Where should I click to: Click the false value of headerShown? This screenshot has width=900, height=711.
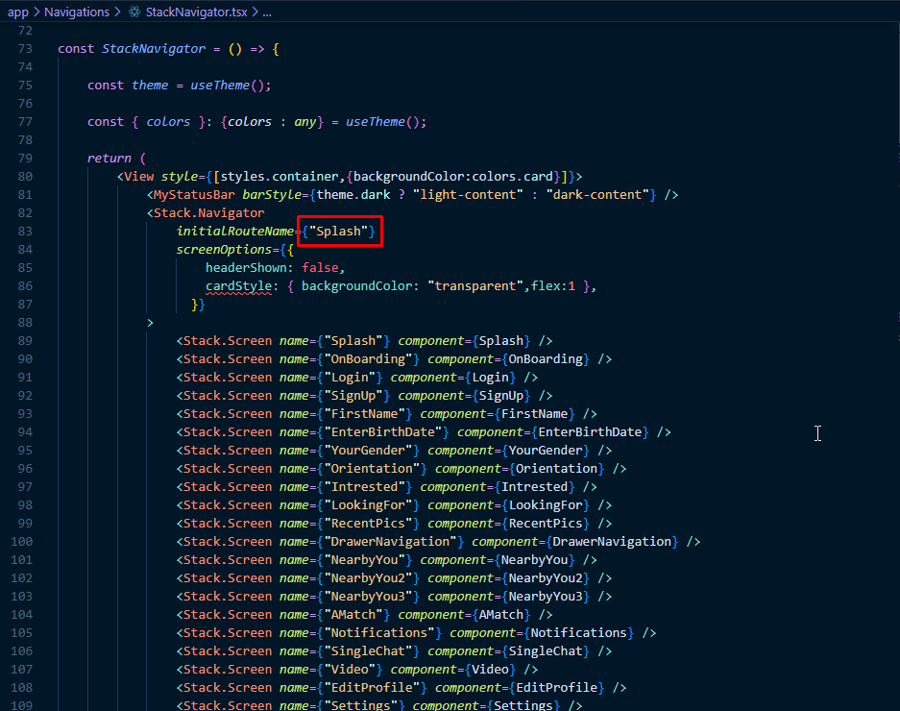coord(320,268)
